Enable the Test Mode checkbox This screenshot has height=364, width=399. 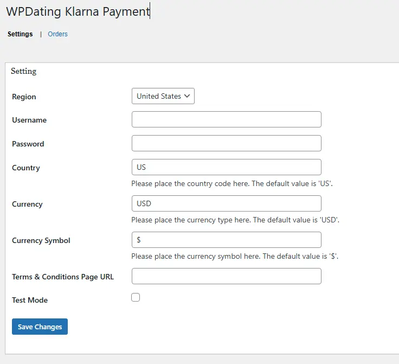point(136,297)
